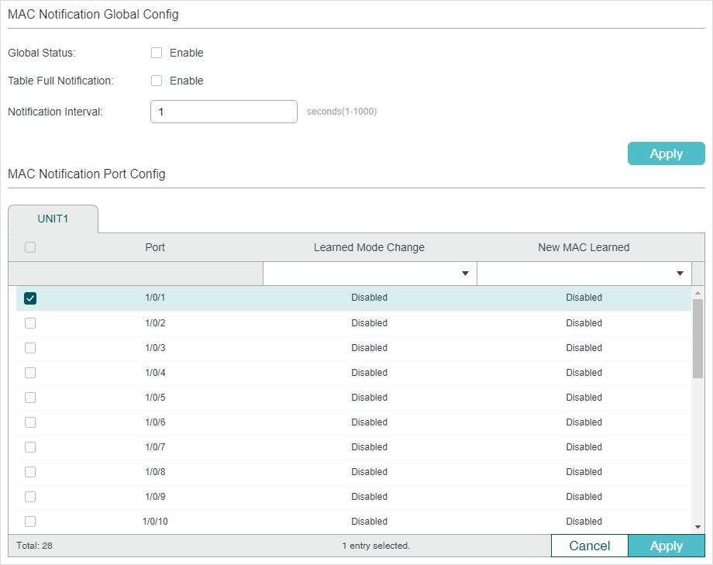Uncheck the port 1/0/1 checkbox
Screen dimensions: 713x565
[x=30, y=298]
